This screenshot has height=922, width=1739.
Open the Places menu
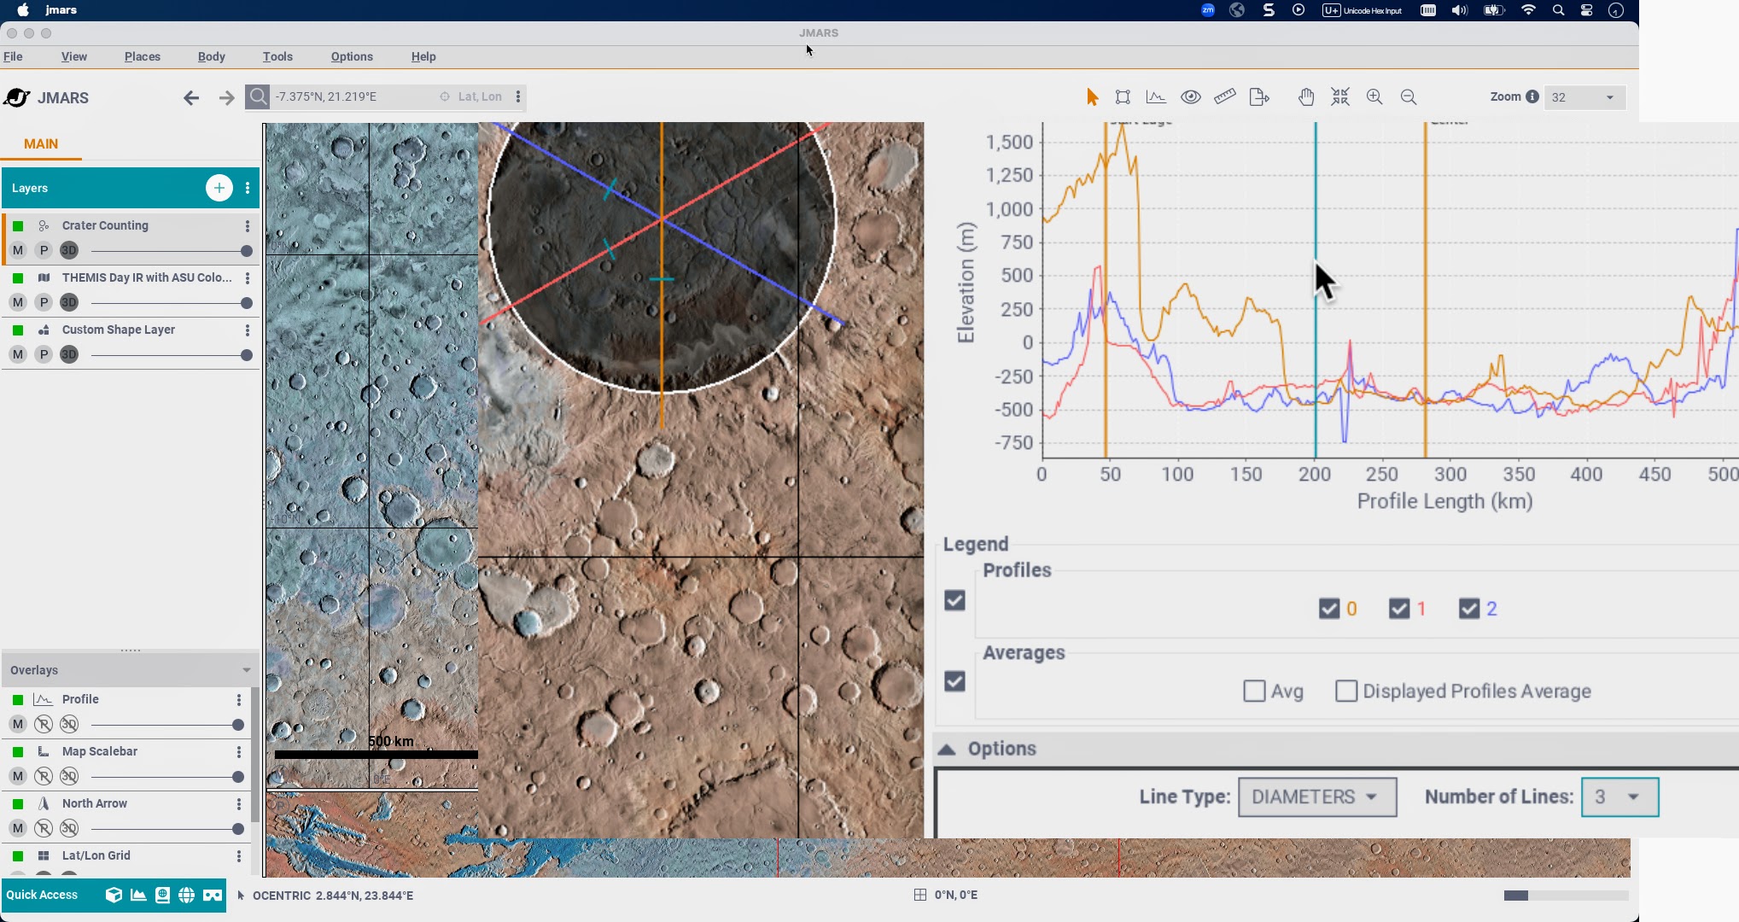[x=143, y=56]
